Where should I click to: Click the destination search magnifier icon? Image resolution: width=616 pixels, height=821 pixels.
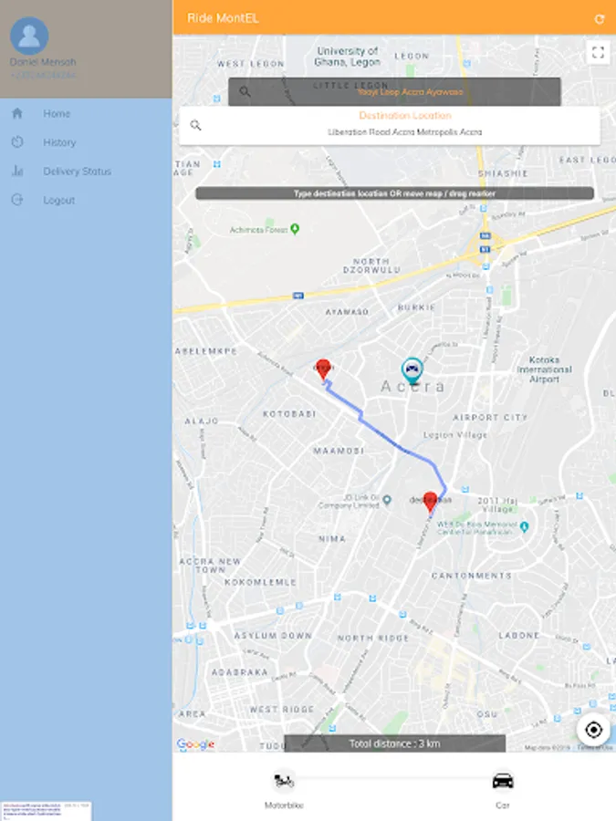pos(195,125)
